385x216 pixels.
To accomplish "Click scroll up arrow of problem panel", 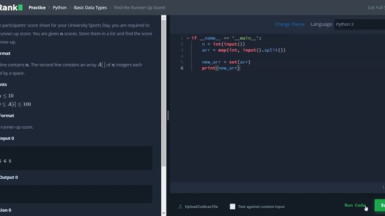I will click(164, 18).
